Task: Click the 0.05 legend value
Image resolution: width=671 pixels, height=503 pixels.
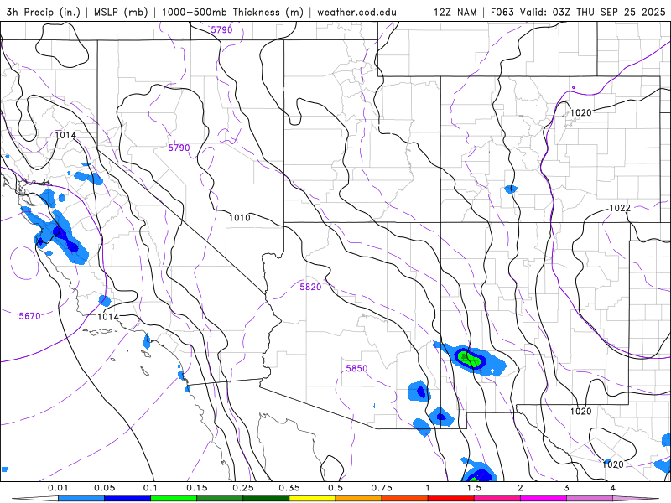Action: coord(104,488)
